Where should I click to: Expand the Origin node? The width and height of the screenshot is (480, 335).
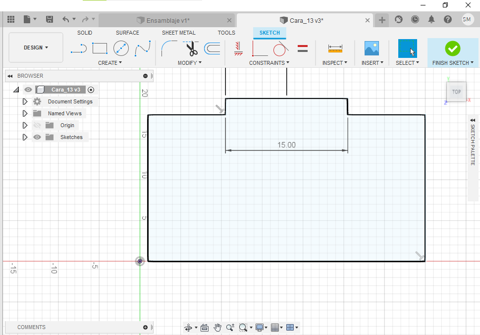click(x=25, y=125)
